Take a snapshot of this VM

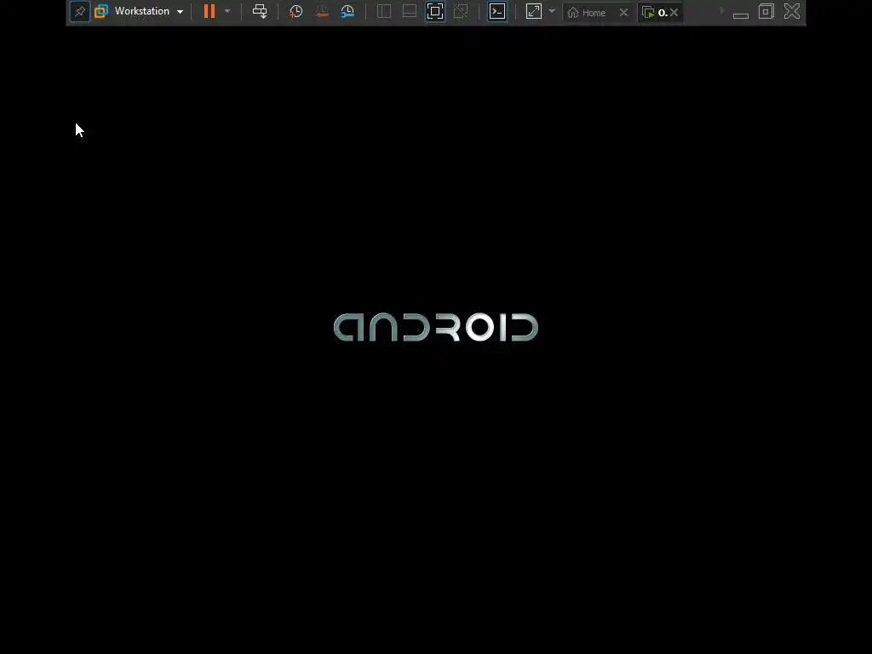pos(295,11)
